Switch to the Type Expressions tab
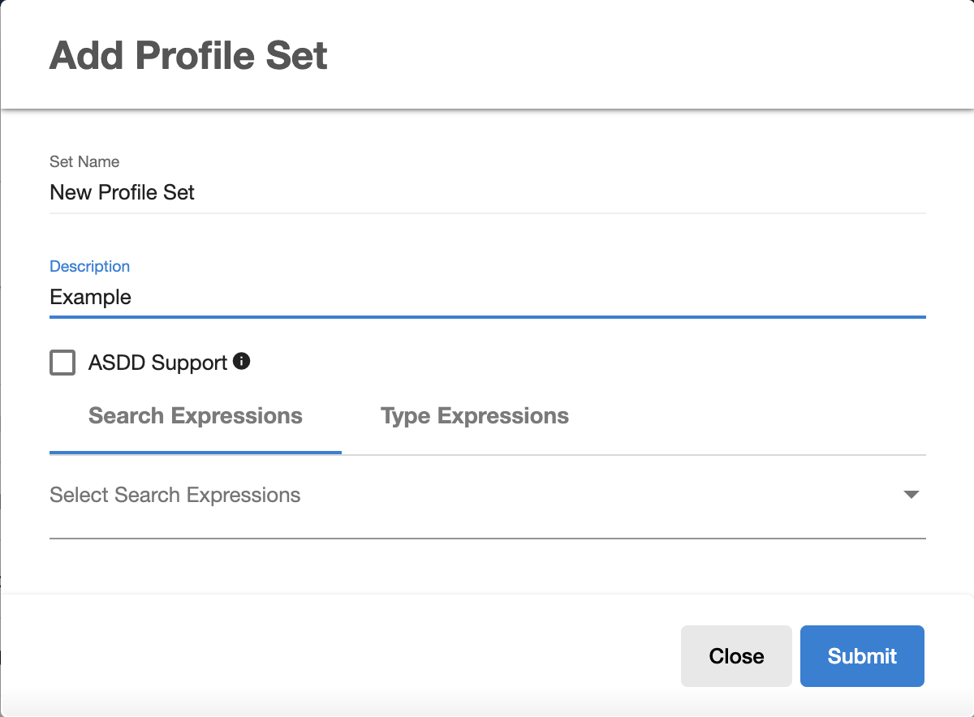974x717 pixels. coord(474,415)
